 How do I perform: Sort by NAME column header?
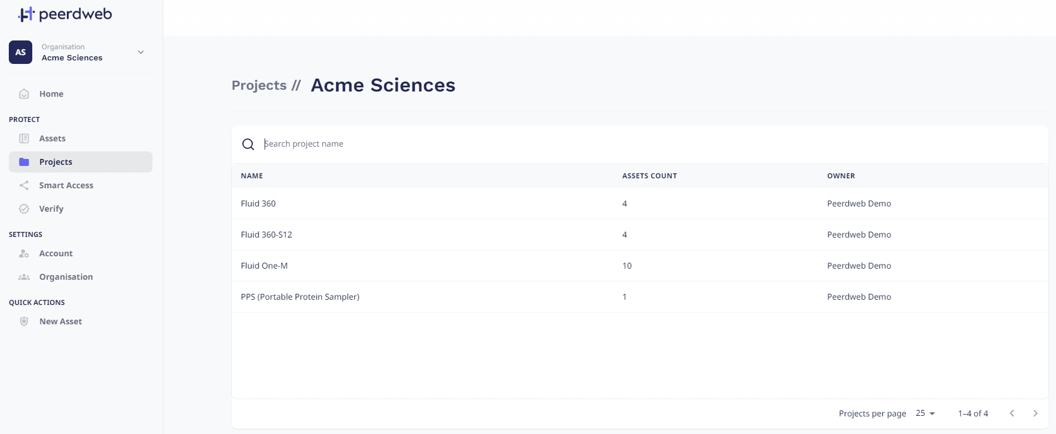[252, 176]
